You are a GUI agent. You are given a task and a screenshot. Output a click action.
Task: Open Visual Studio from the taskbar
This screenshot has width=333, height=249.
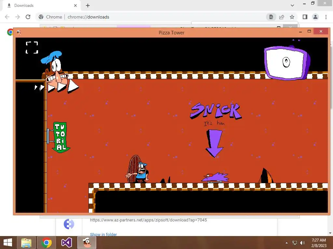point(67,243)
